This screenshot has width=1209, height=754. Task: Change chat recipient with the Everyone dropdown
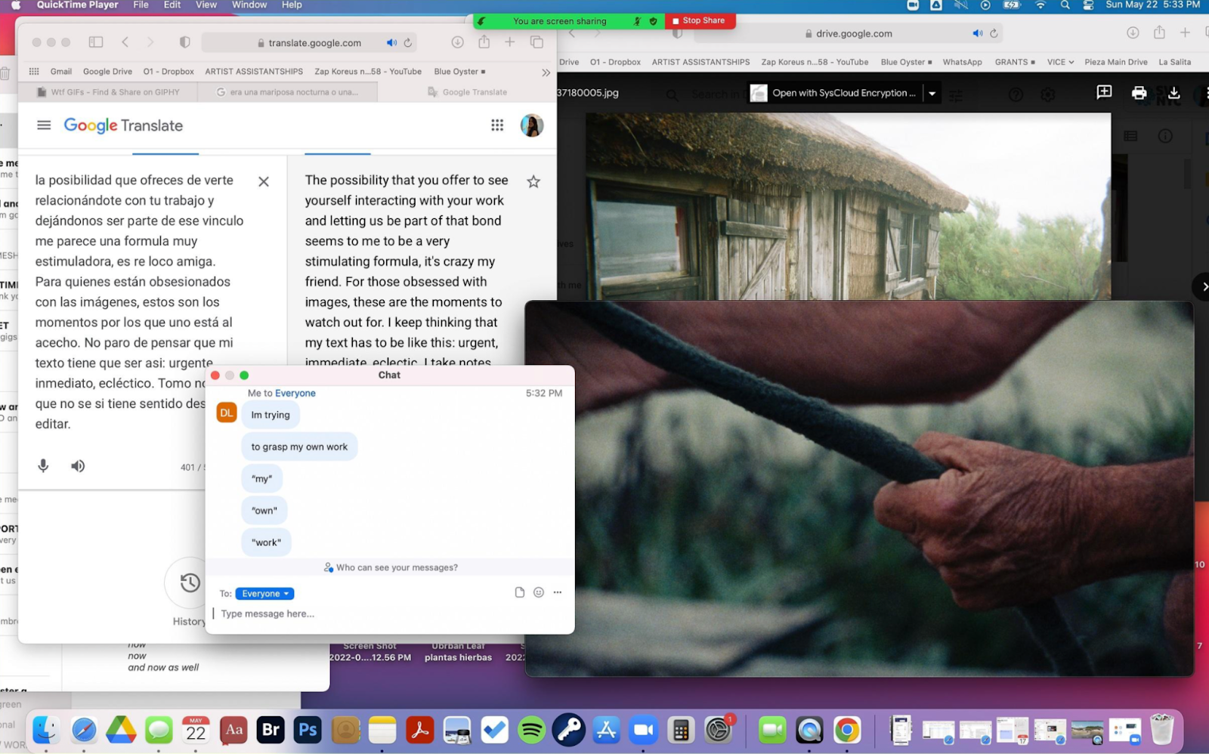[264, 594]
